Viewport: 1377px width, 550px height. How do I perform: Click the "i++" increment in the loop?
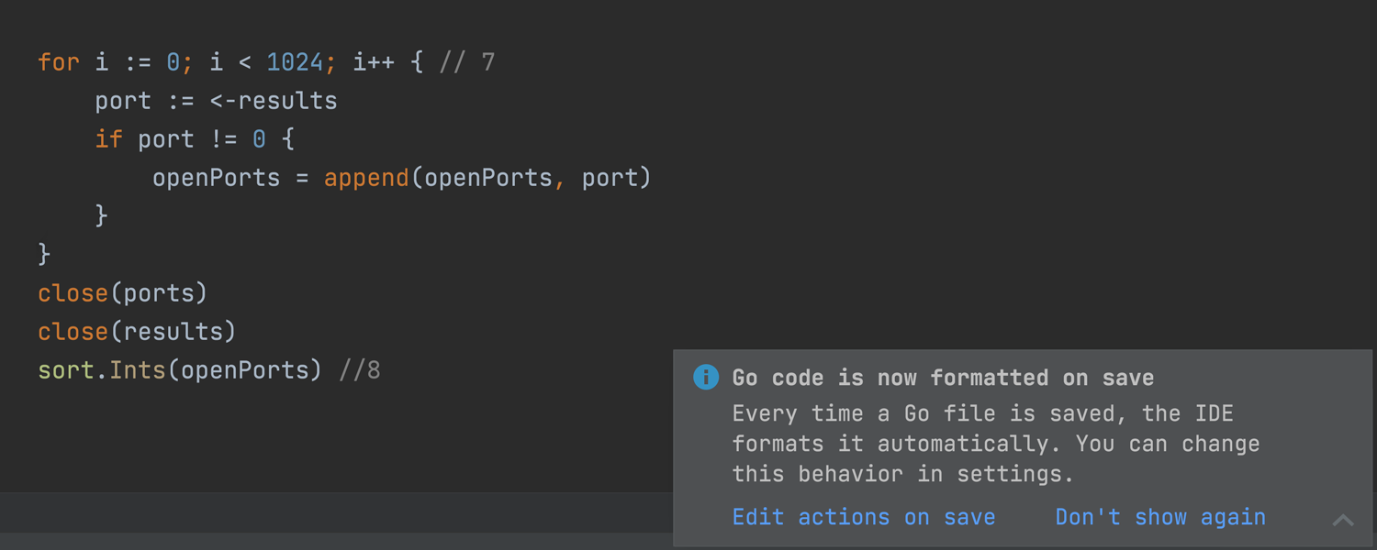click(x=374, y=62)
